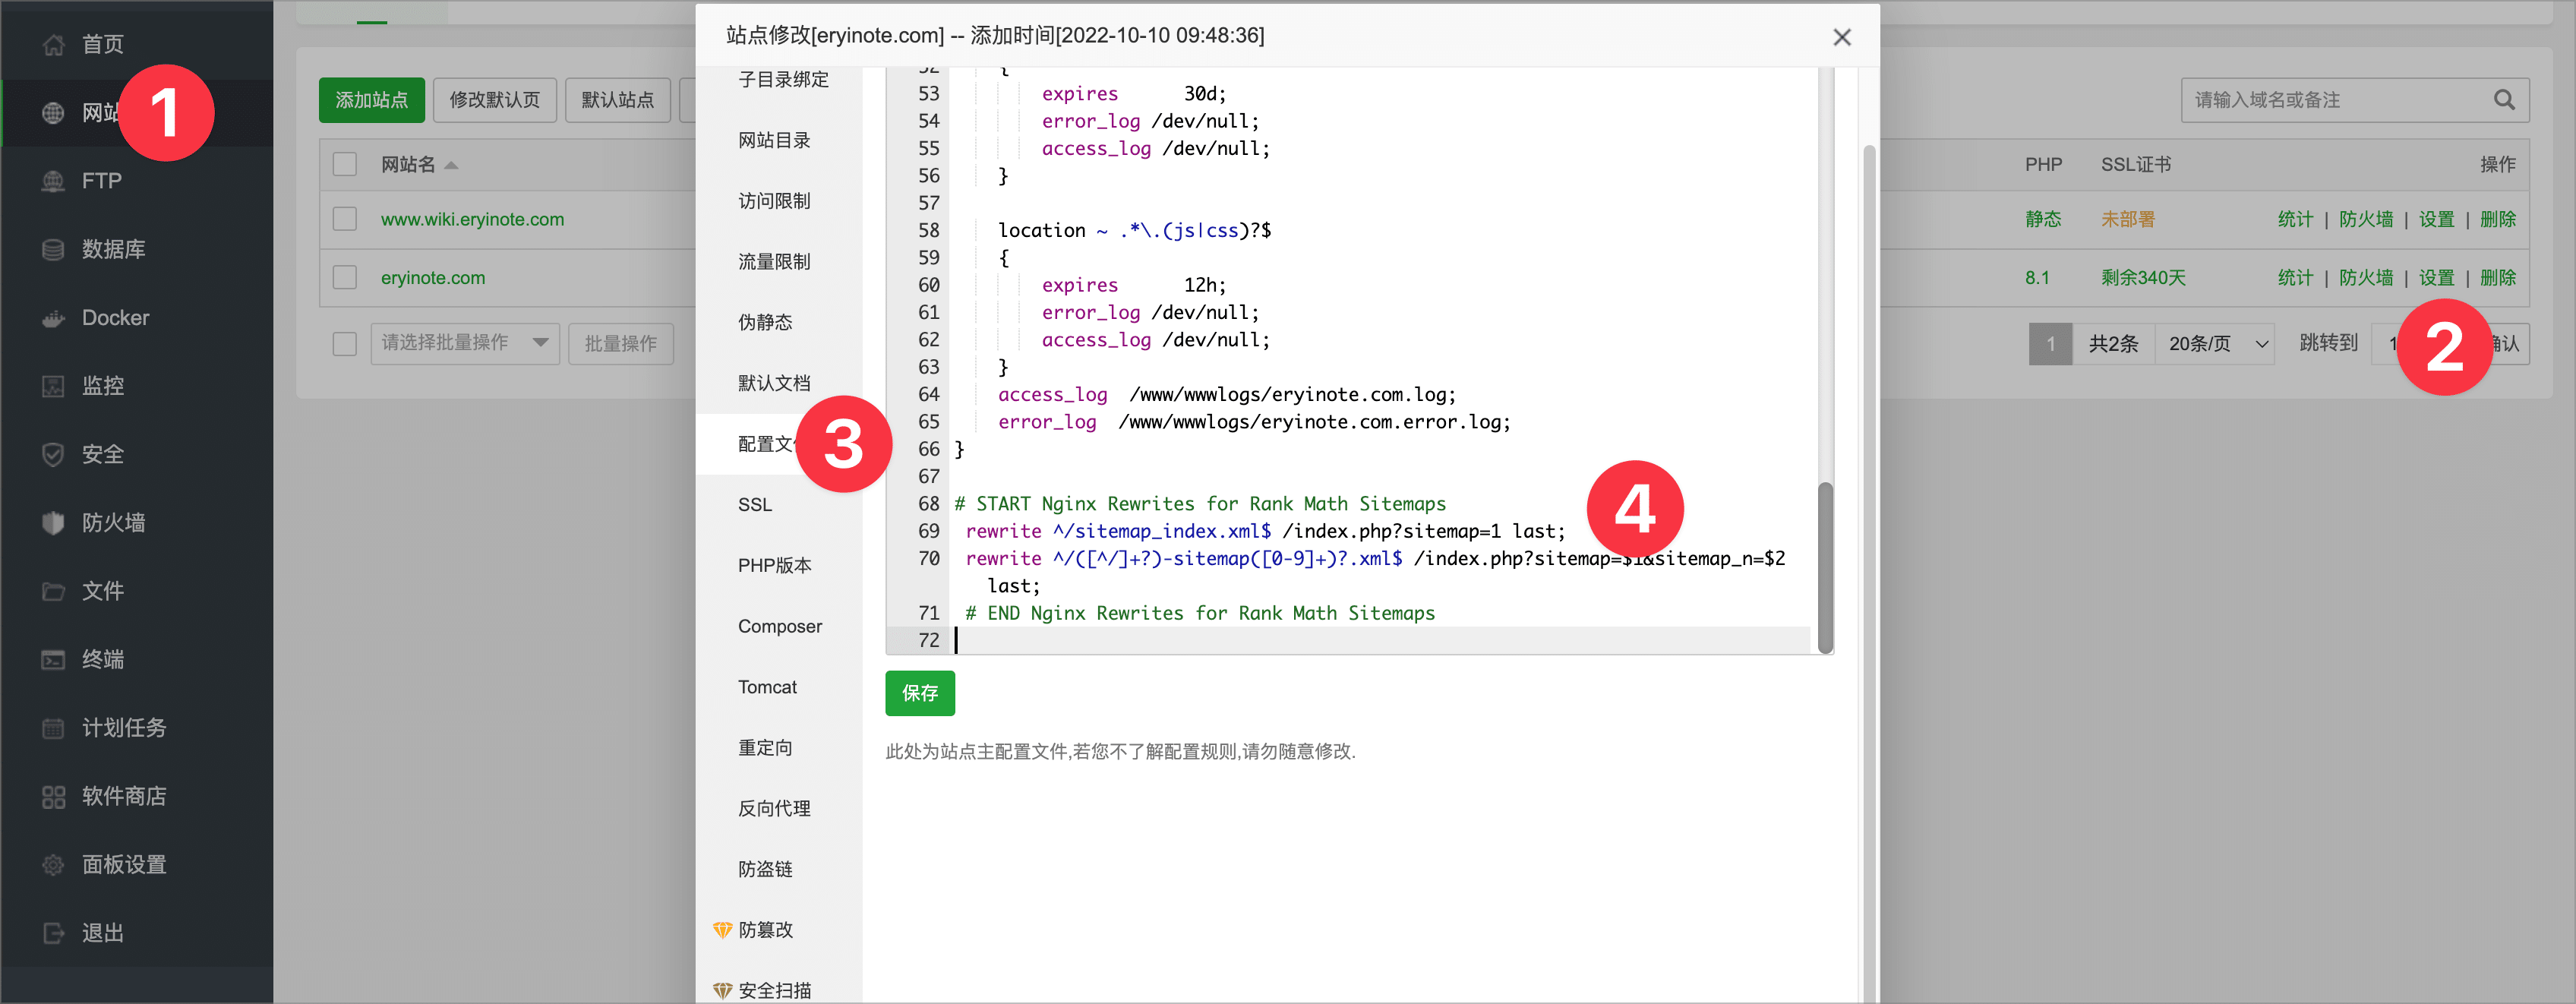The width and height of the screenshot is (2576, 1004).
Task: Click the 修改默认页 button
Action: point(494,100)
